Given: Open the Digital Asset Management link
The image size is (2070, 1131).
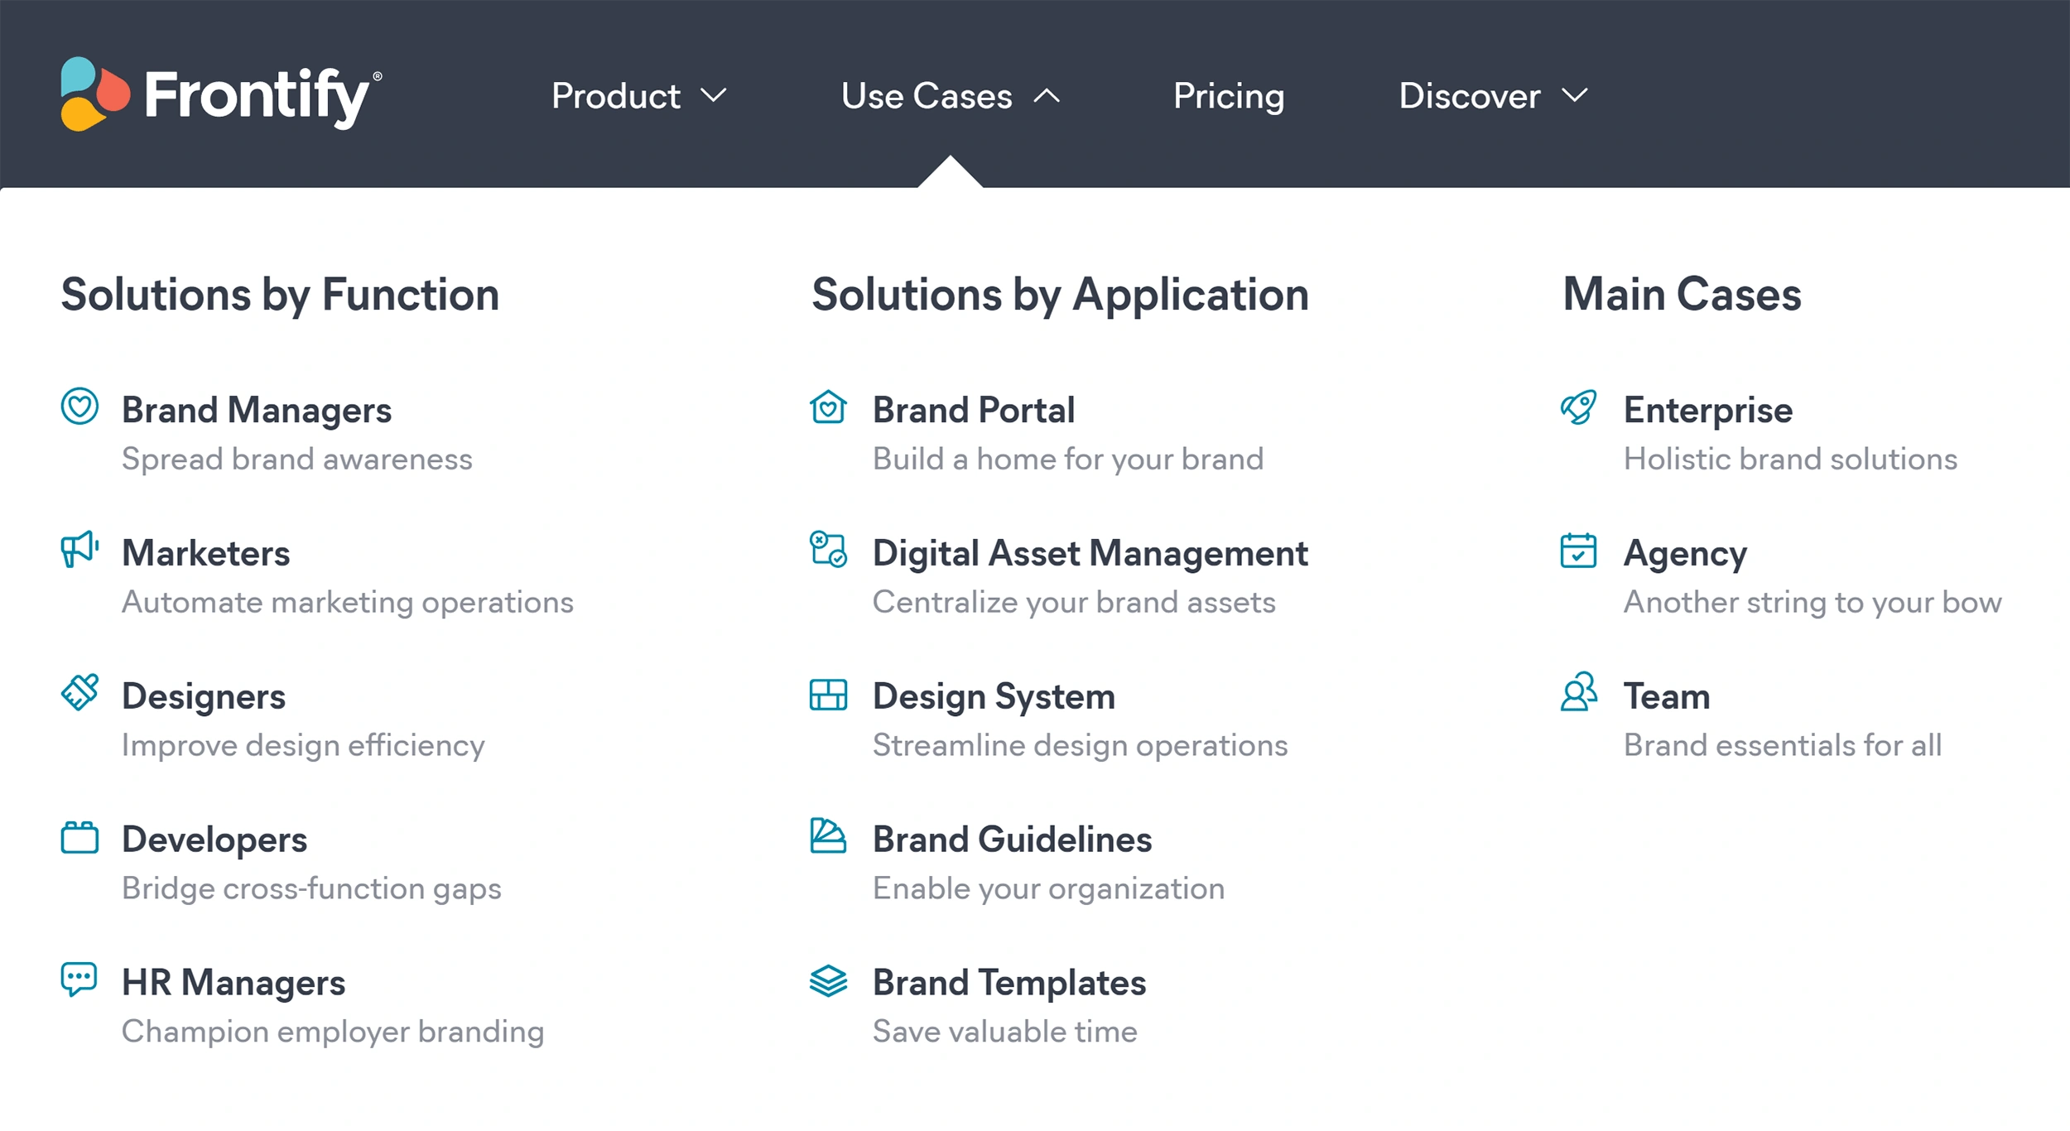Looking at the screenshot, I should click(1089, 552).
